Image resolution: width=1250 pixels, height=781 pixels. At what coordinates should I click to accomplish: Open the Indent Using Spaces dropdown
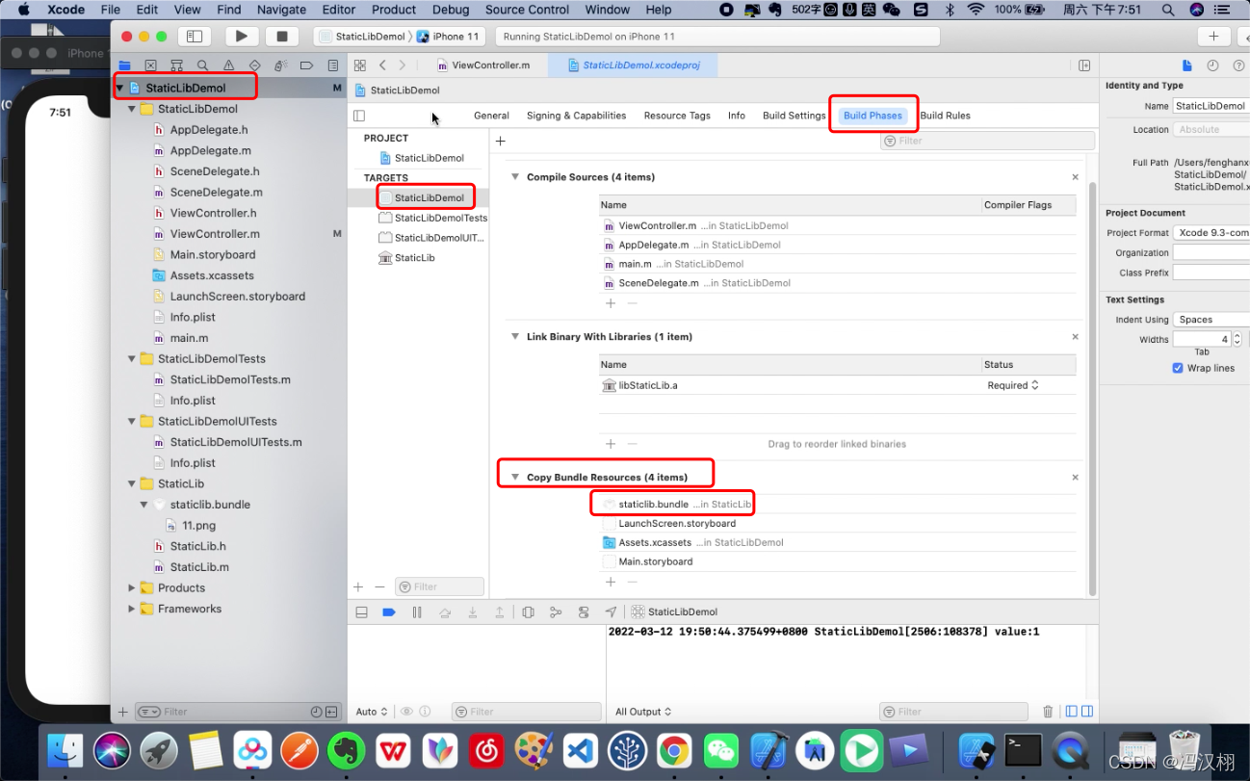1211,320
